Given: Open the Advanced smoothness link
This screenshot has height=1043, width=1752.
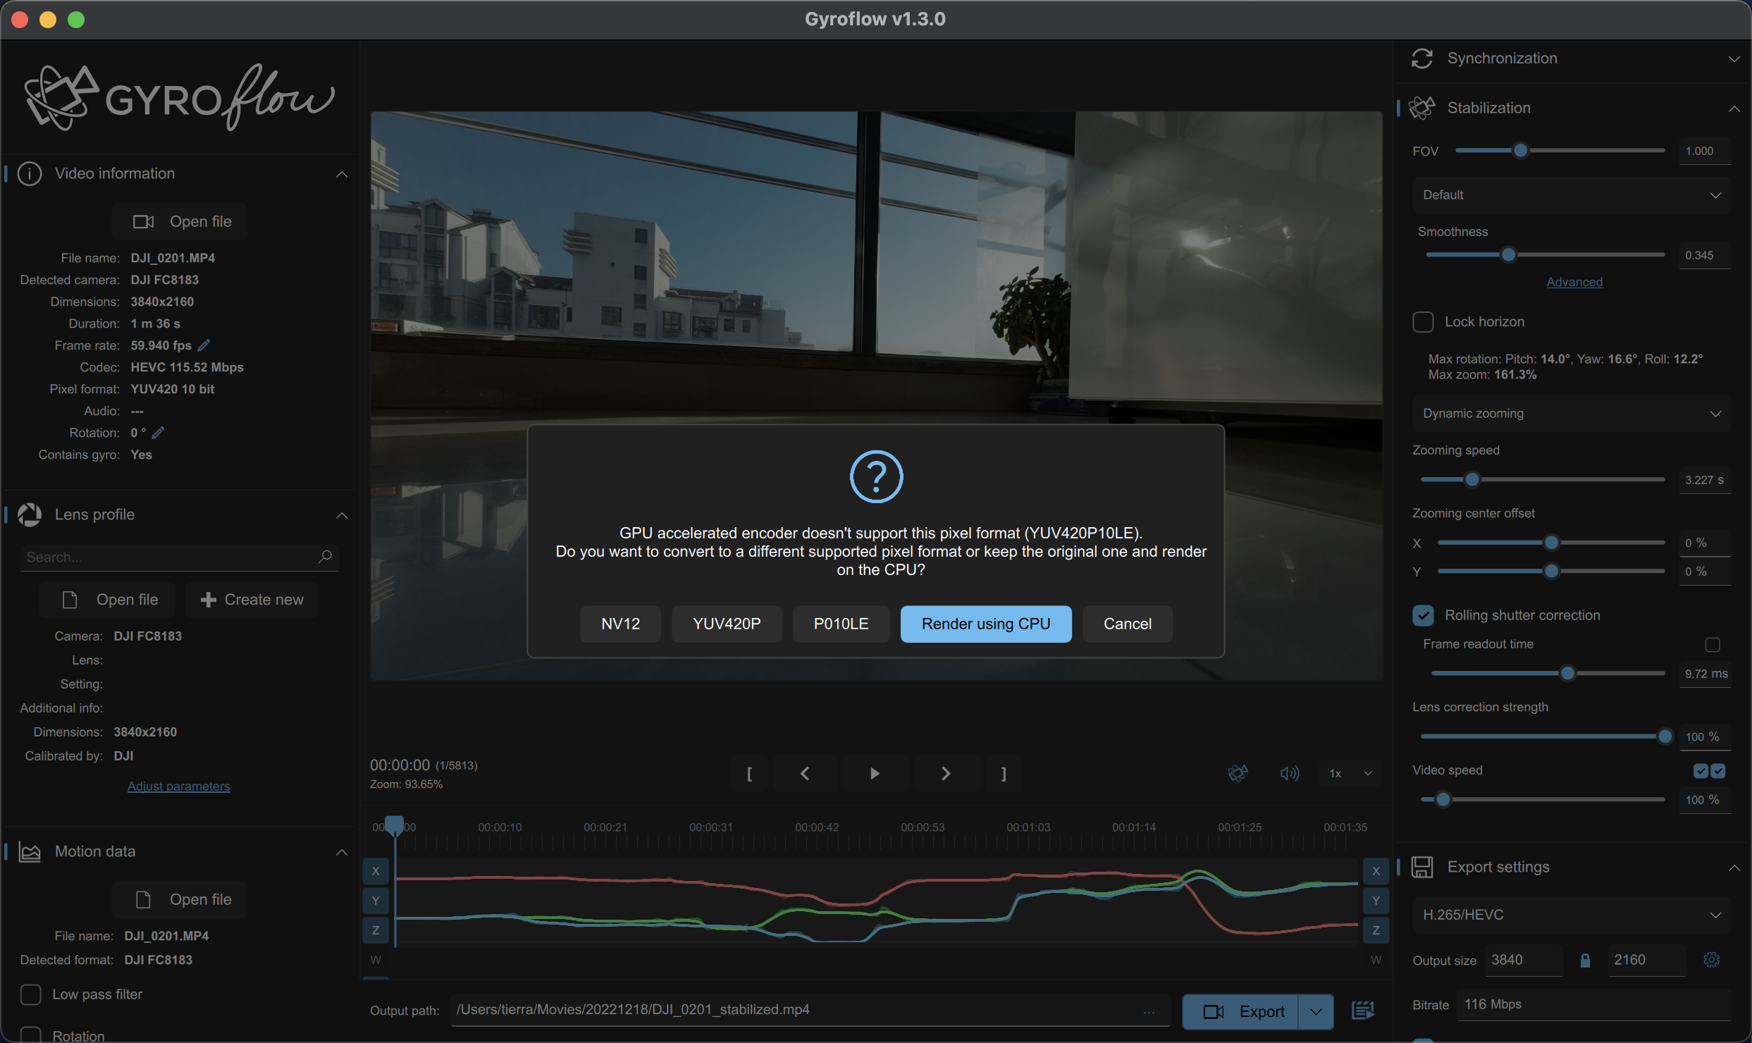Looking at the screenshot, I should click(x=1574, y=282).
